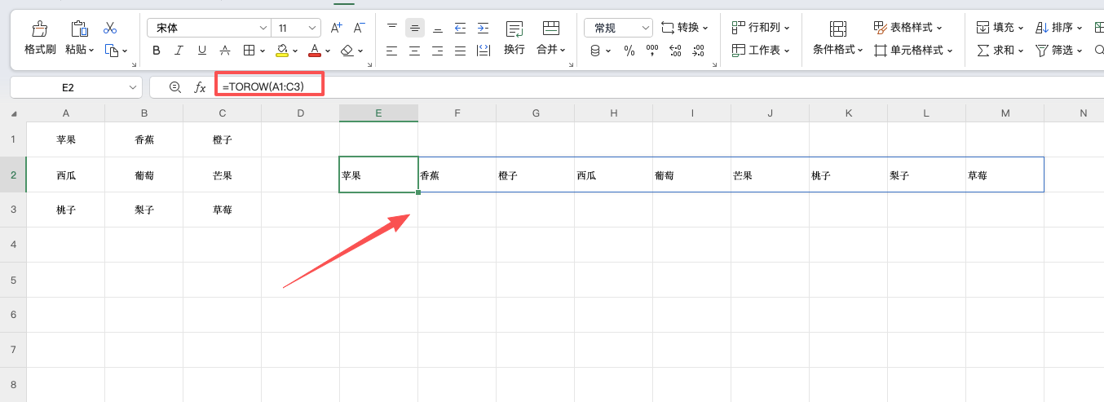Screen dimensions: 1104x402
Task: Click the Copy icon beside Paste
Action: pyautogui.click(x=112, y=51)
